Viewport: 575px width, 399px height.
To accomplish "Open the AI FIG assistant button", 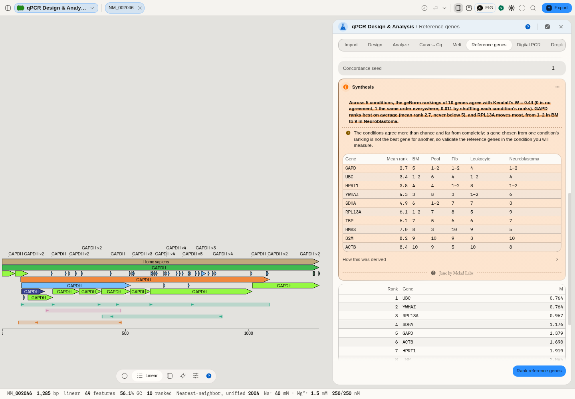I will click(485, 8).
